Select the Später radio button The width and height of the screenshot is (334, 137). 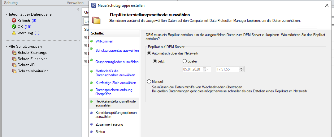[x=185, y=61]
